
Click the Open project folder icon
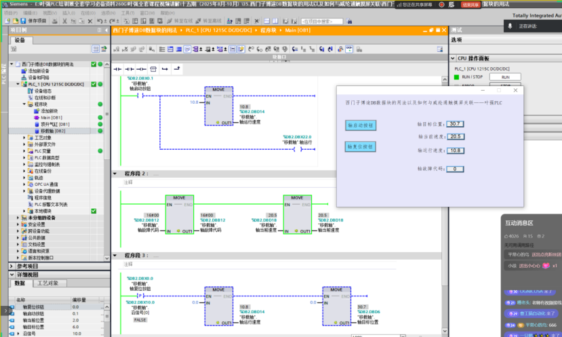pos(16,21)
